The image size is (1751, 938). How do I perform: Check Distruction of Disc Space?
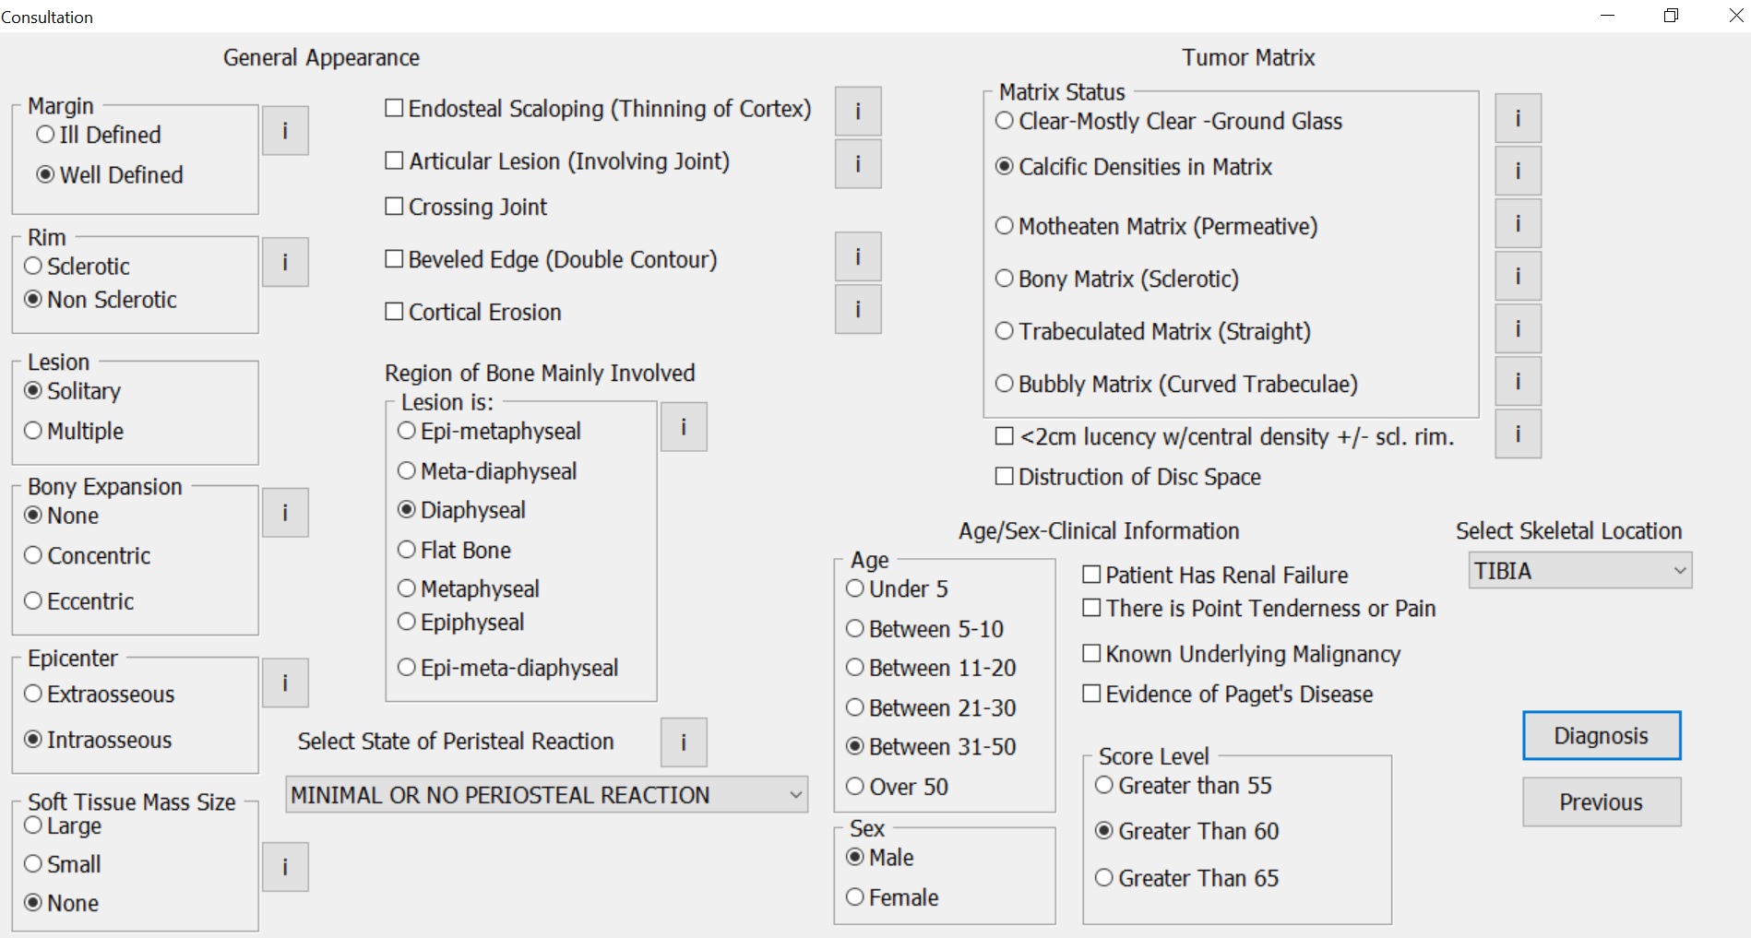1128,477
